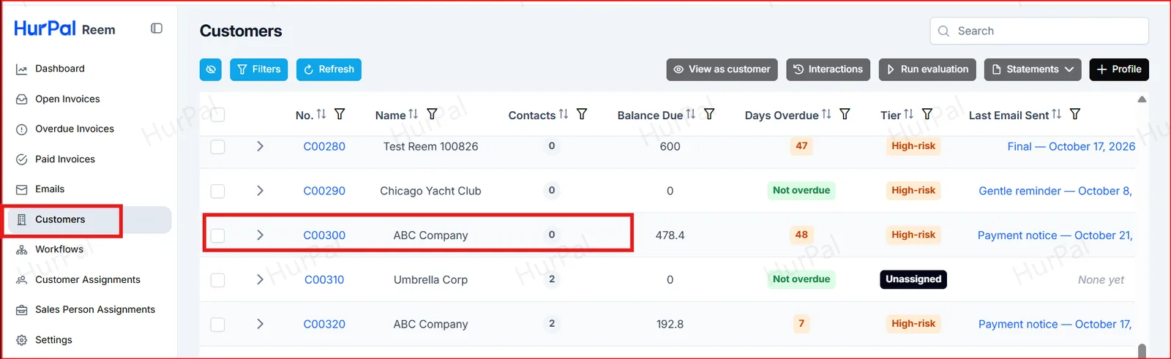Expand the C00290 row
The image size is (1171, 359).
click(260, 191)
